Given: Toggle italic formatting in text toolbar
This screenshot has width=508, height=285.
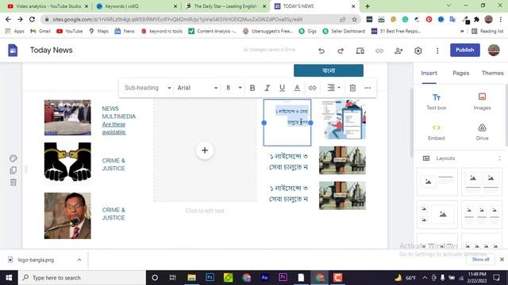Looking at the screenshot, I should [x=267, y=88].
